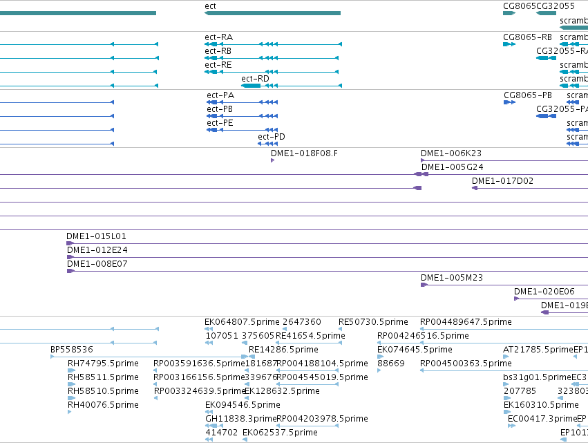Select the CG32055 gene bar

(546, 13)
